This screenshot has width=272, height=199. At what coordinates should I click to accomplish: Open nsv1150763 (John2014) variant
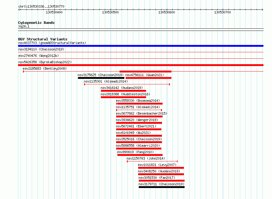click(146, 158)
